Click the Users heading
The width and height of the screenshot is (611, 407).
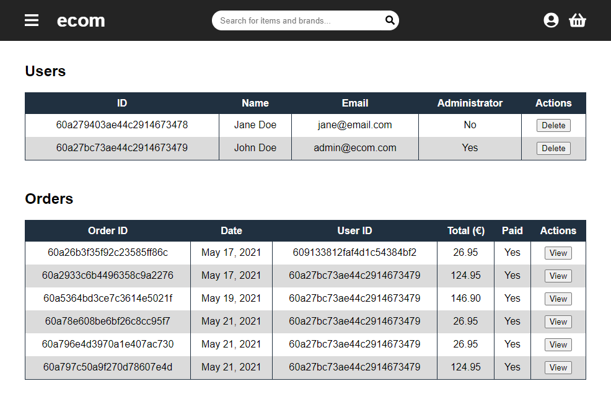pyautogui.click(x=45, y=71)
